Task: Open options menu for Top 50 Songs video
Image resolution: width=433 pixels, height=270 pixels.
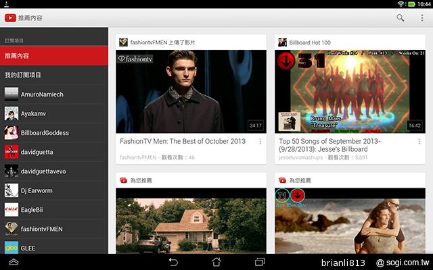Action: (419, 142)
